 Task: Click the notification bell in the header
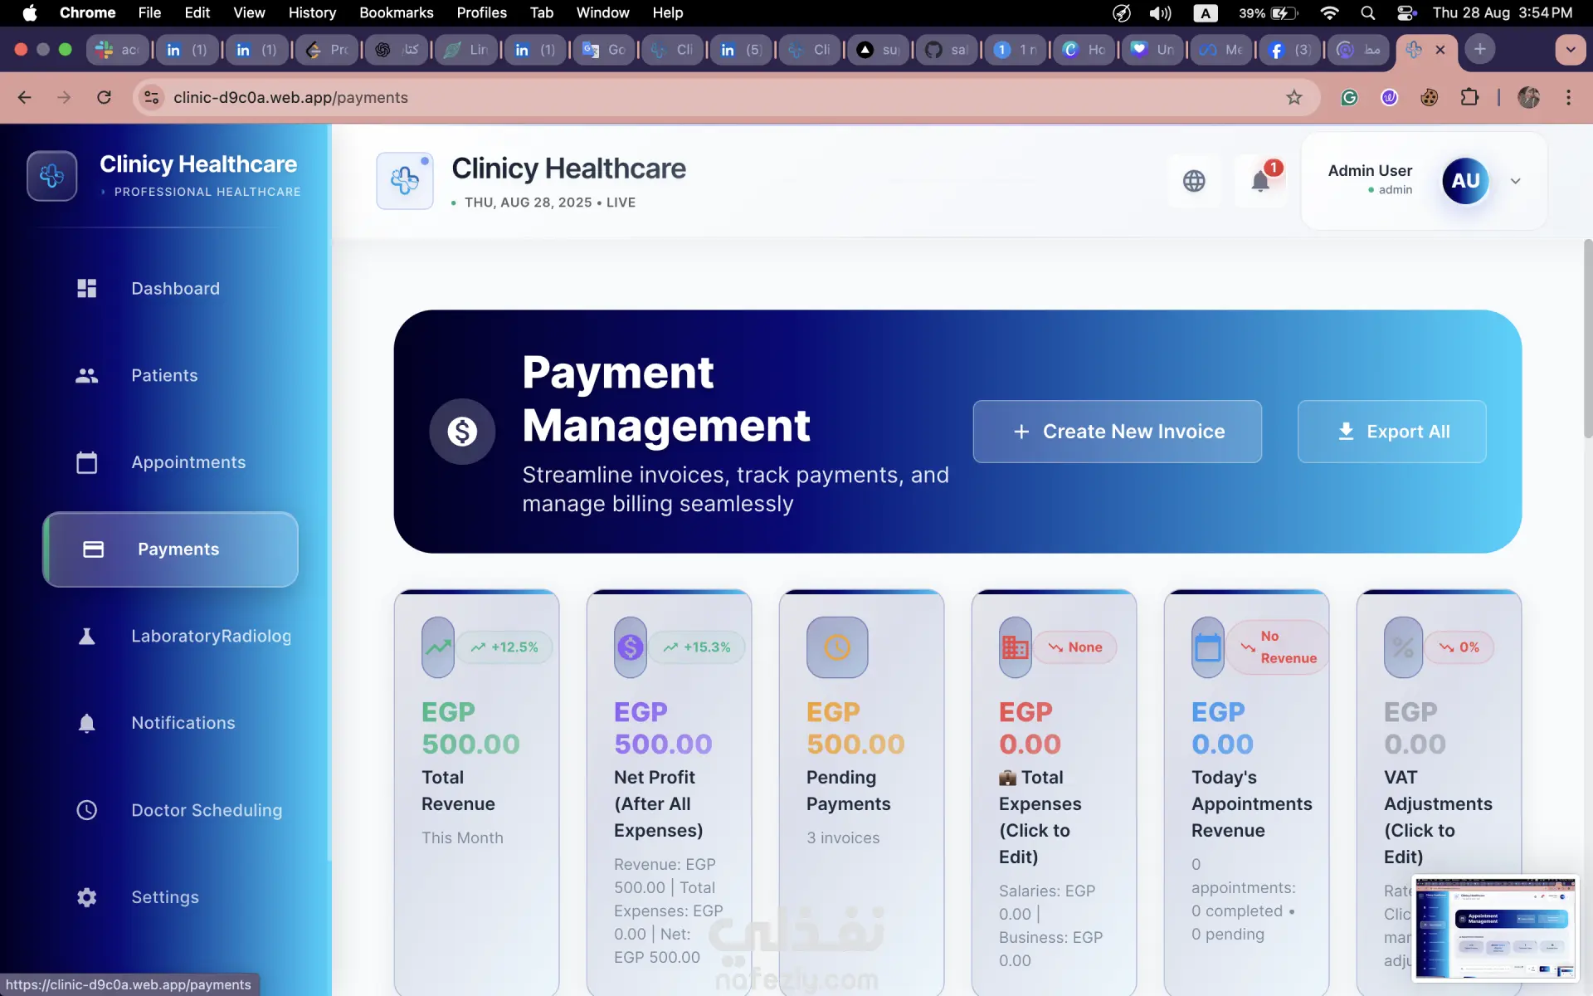point(1260,181)
